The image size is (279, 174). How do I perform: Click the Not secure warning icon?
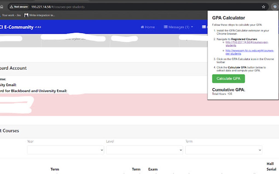click(x=12, y=7)
